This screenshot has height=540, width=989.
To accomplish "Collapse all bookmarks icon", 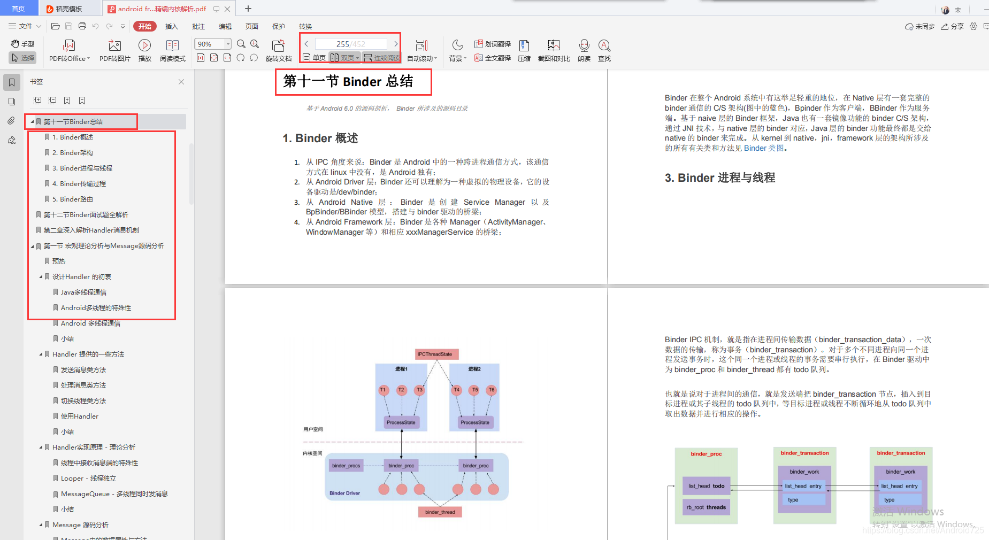I will click(52, 101).
